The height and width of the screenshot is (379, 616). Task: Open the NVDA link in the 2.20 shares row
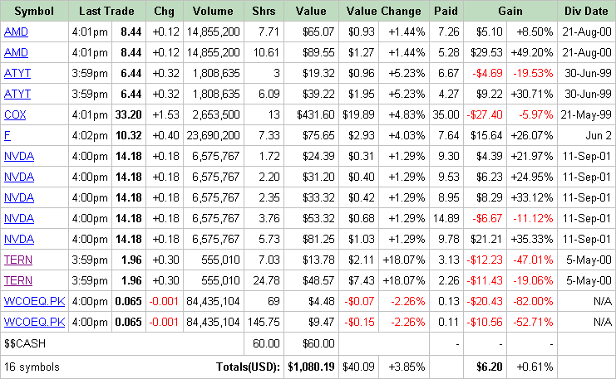(x=19, y=177)
